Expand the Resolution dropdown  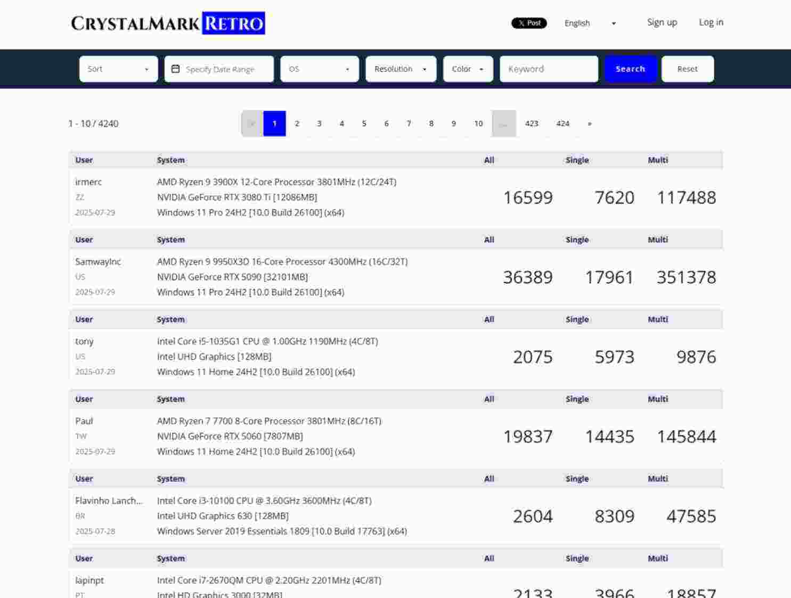[399, 68]
